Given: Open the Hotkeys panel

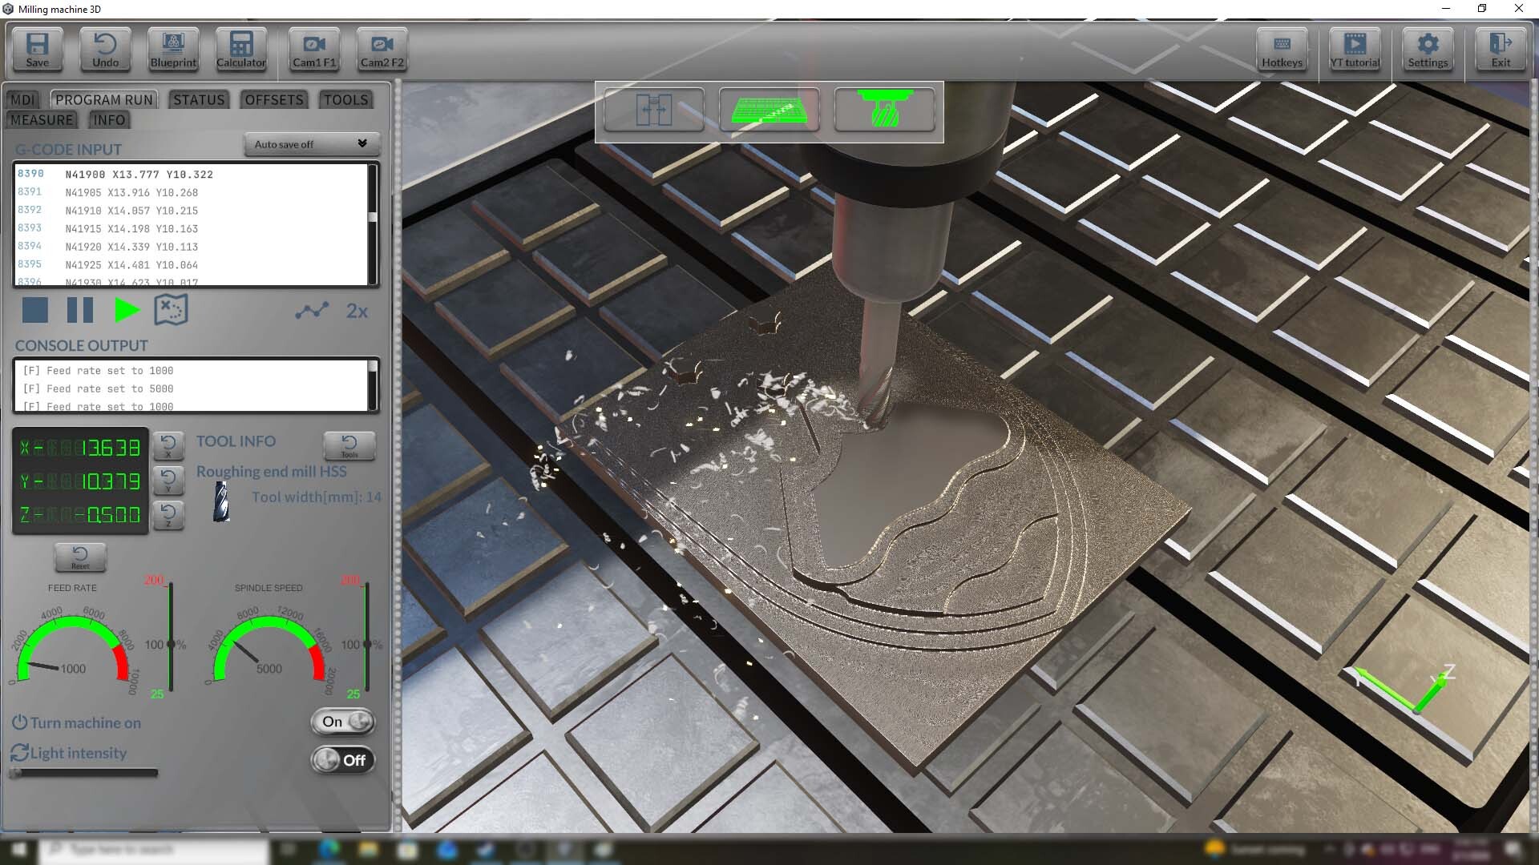Looking at the screenshot, I should (1282, 50).
